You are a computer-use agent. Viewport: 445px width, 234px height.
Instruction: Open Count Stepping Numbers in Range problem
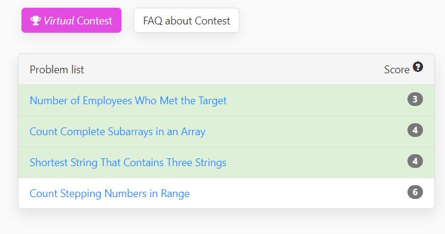110,194
